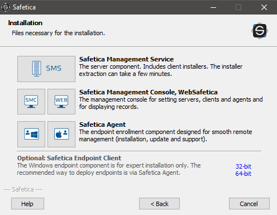This screenshot has width=277, height=215.
Task: Click the 'Optional: Safetica Endpoint Client' heading
Action: (x=69, y=158)
